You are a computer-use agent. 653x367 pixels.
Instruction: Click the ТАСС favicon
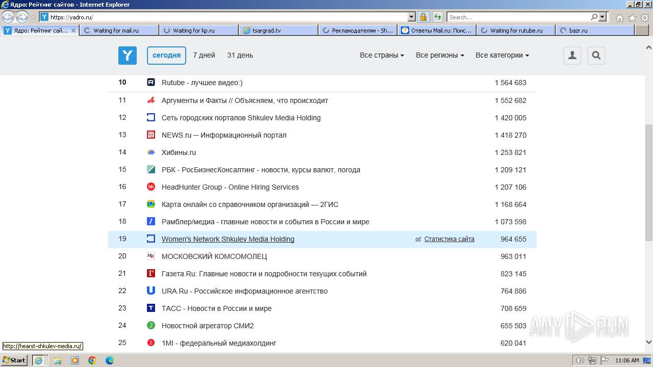[x=150, y=308]
